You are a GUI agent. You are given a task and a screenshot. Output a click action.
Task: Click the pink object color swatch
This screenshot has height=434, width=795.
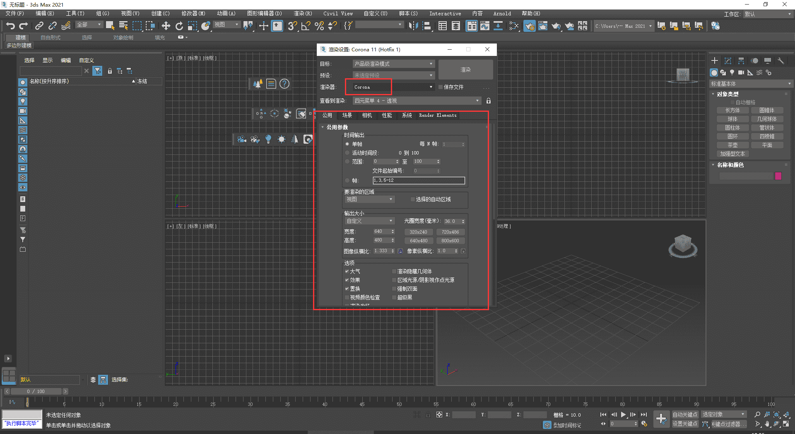pos(778,176)
